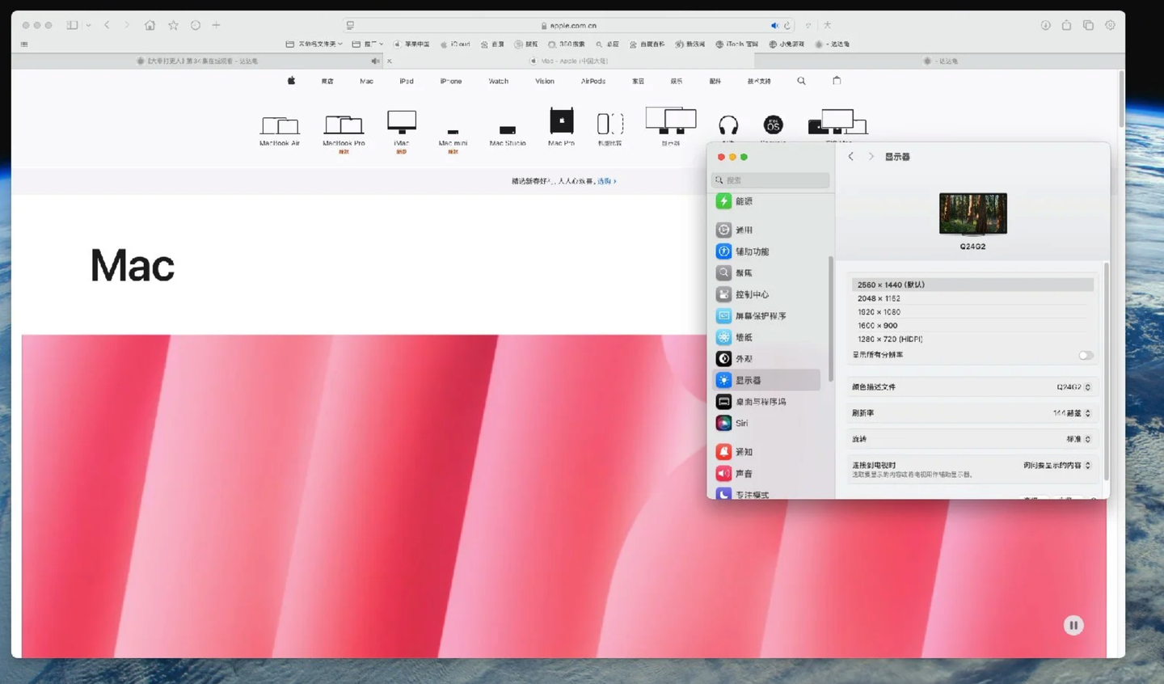This screenshot has height=684, width=1164.
Task: Open the AirPods menu in Apple site nav
Action: [x=593, y=81]
